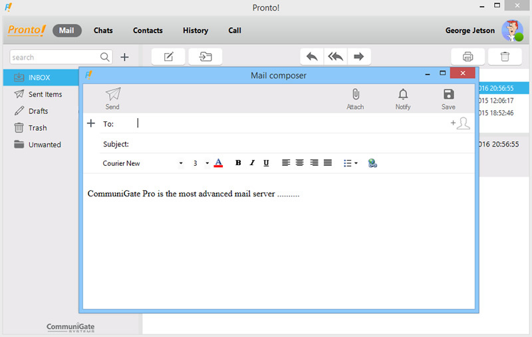Click the search magnifier icon
The width and height of the screenshot is (532, 337).
pyautogui.click(x=105, y=57)
